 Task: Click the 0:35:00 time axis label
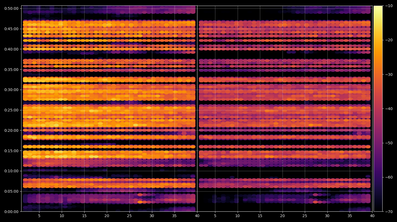coord(11,70)
